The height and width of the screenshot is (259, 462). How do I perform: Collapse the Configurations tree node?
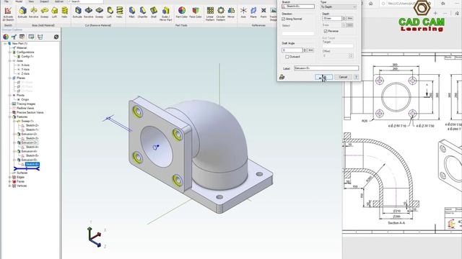point(9,52)
